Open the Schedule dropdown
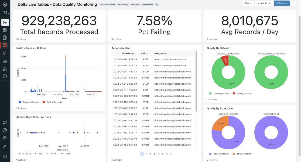Viewport: 301px width, 162px height. [264, 3]
